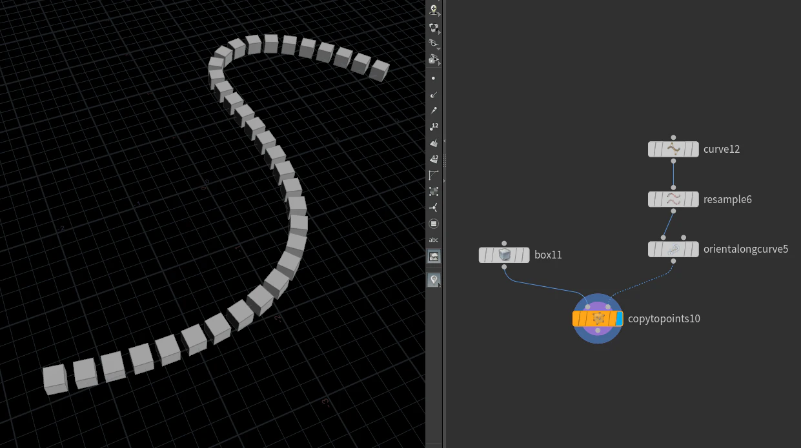Click the output connector of orientalongcurve5
The height and width of the screenshot is (448, 801).
click(673, 261)
